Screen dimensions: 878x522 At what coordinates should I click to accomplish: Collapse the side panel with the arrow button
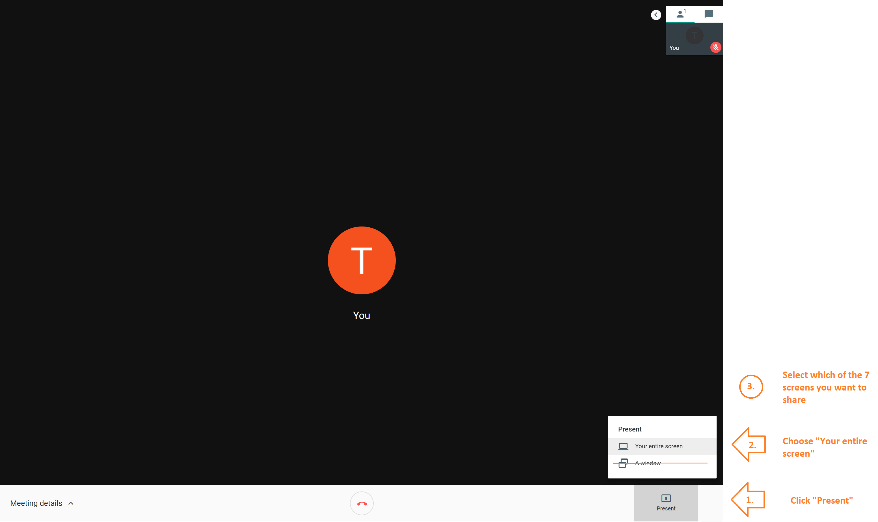(656, 15)
